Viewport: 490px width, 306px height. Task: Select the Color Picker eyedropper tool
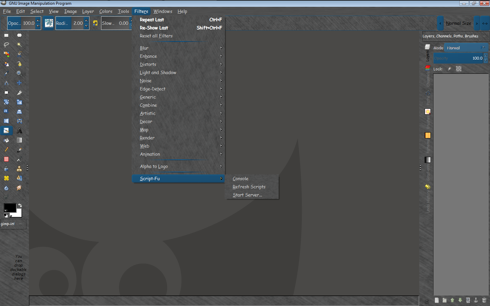pos(6,73)
